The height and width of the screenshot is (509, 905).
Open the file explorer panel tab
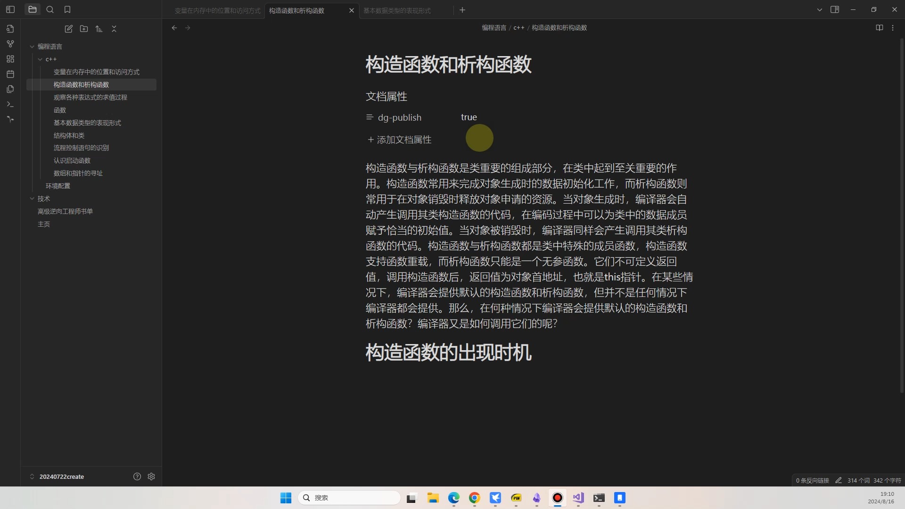pyautogui.click(x=33, y=9)
